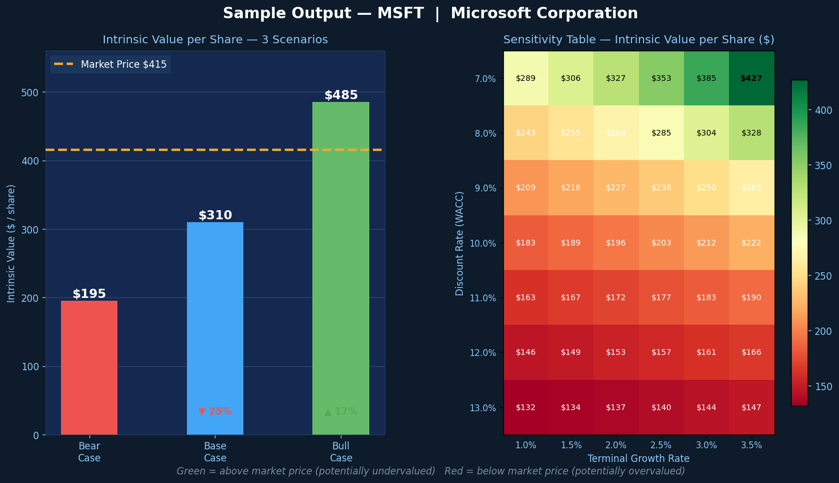Viewport: 839px width, 483px height.
Task: Click the Intrinsic Value per Share title
Action: tap(215, 40)
